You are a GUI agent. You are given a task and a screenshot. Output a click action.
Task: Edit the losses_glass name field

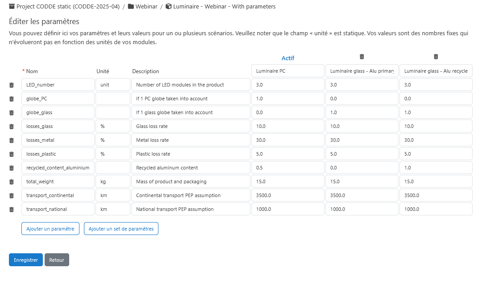click(x=58, y=126)
